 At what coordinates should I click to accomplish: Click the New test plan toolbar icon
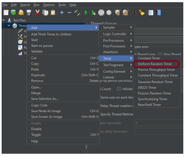point(6,13)
